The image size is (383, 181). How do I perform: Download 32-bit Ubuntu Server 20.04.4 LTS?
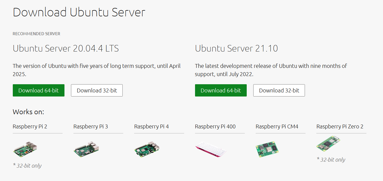click(x=97, y=90)
